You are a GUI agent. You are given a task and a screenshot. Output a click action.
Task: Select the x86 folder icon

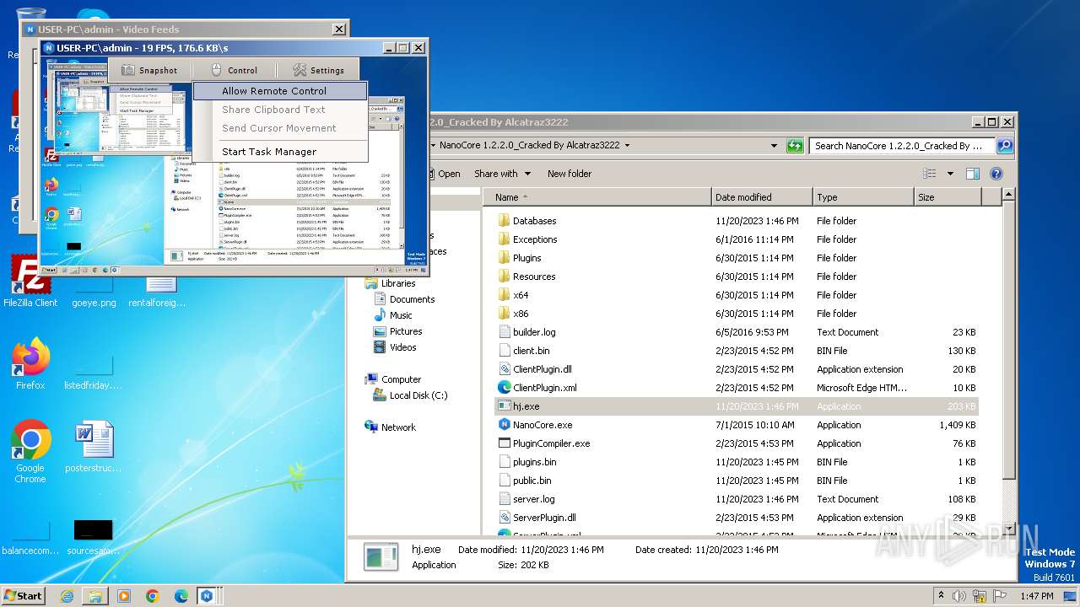[x=505, y=314]
